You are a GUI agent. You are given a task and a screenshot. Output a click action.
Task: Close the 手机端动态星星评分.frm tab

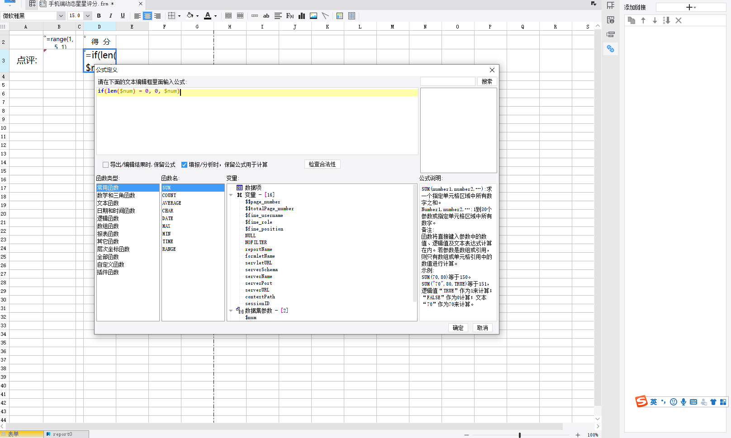point(141,4)
